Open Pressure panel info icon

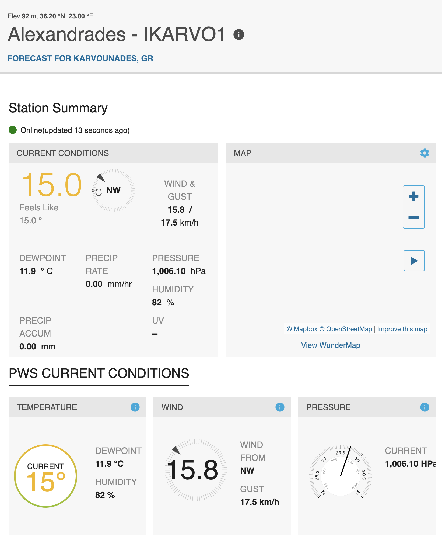425,407
